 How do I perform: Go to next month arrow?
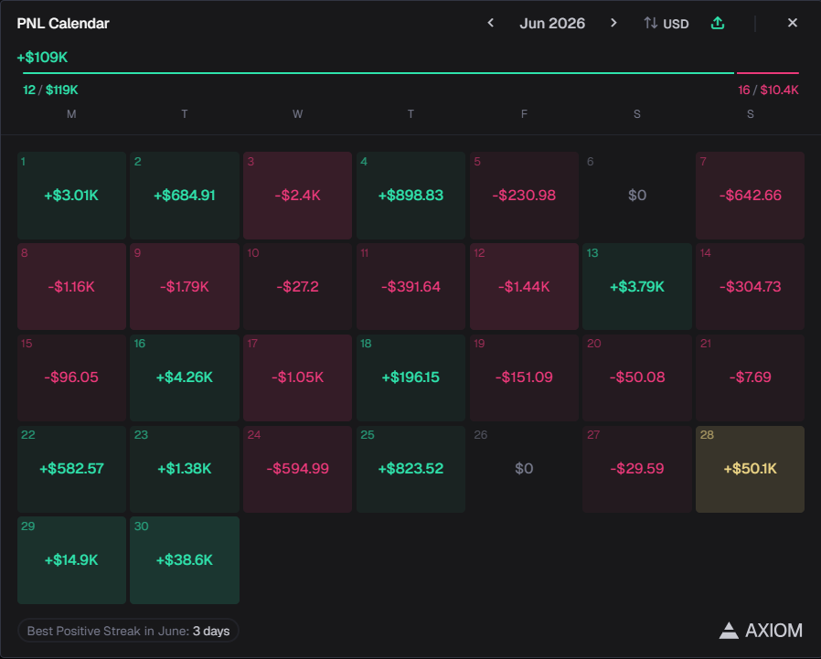click(613, 23)
